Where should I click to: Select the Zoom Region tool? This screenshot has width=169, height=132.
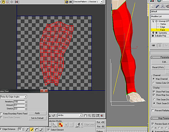94,116
